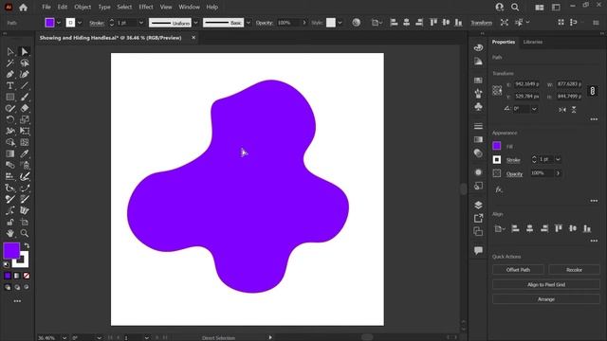607x341 pixels.
Task: Select the Zoom tool
Action: coord(25,233)
